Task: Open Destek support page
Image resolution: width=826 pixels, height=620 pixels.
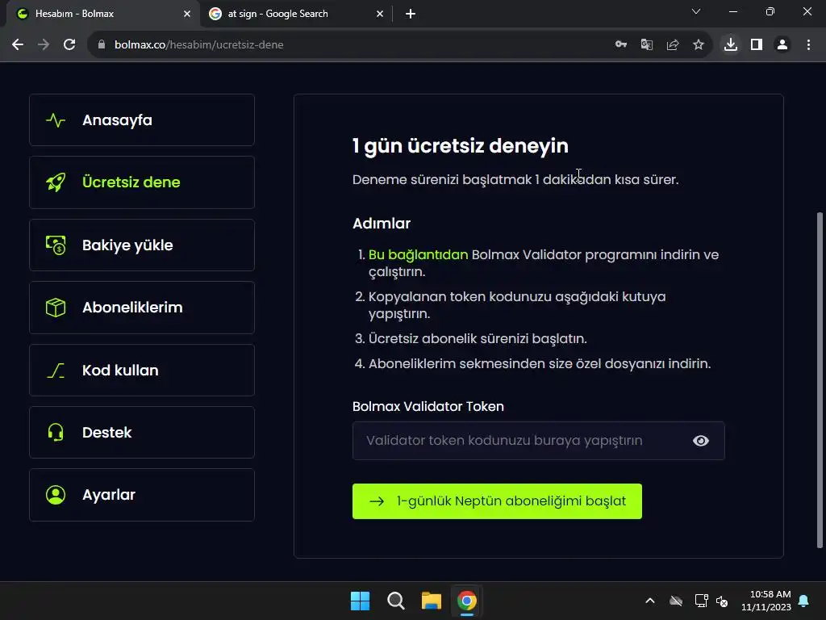Action: [142, 433]
